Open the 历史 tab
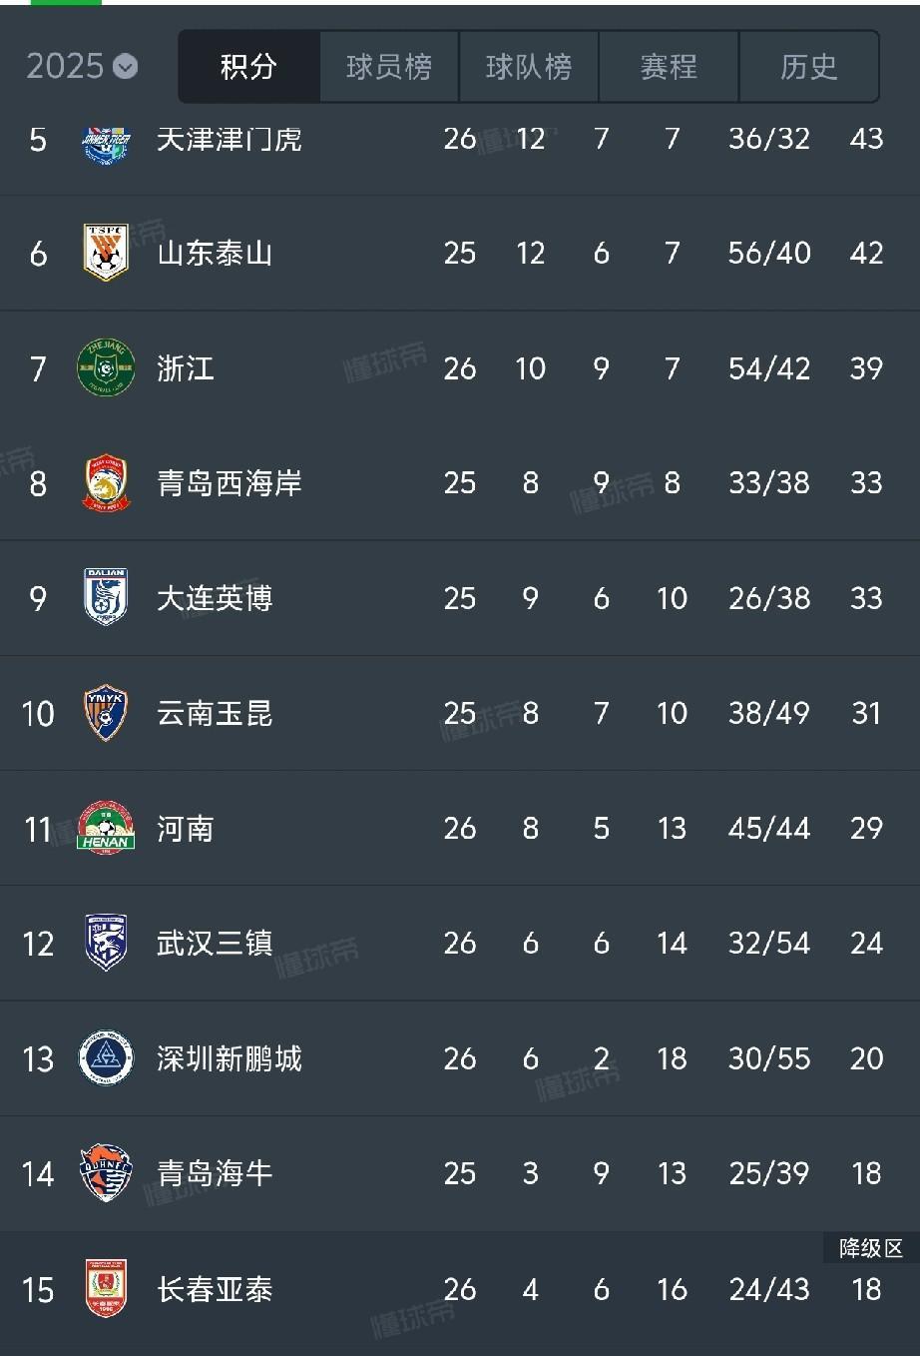This screenshot has width=920, height=1356. (x=809, y=67)
